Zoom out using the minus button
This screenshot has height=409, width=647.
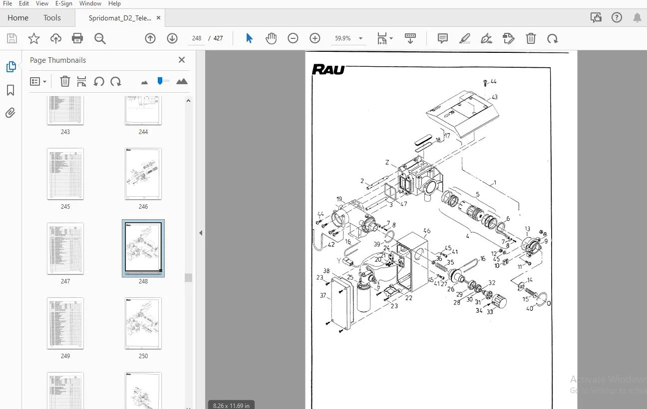click(x=293, y=38)
